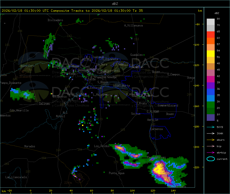Click the 51 dBZ legend color band
Viewport: 230px width, 194px height.
pos(211,60)
